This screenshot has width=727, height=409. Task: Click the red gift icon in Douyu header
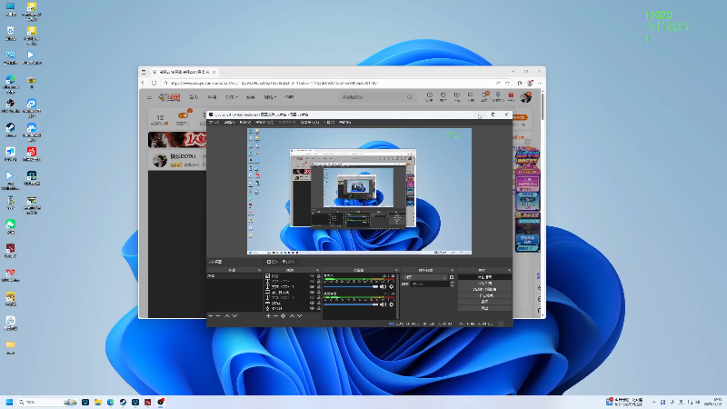pos(511,96)
